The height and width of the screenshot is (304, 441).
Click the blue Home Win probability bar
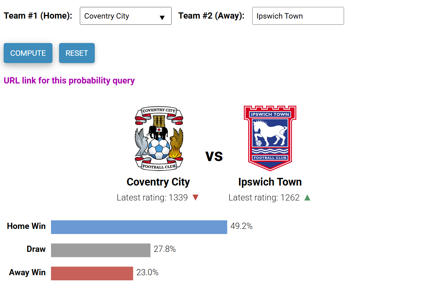(x=139, y=227)
